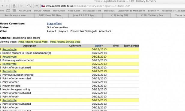Image resolution: width=185 pixels, height=111 pixels.
Task: Open the Most Recent House Vote link
Action: [x=33, y=42]
